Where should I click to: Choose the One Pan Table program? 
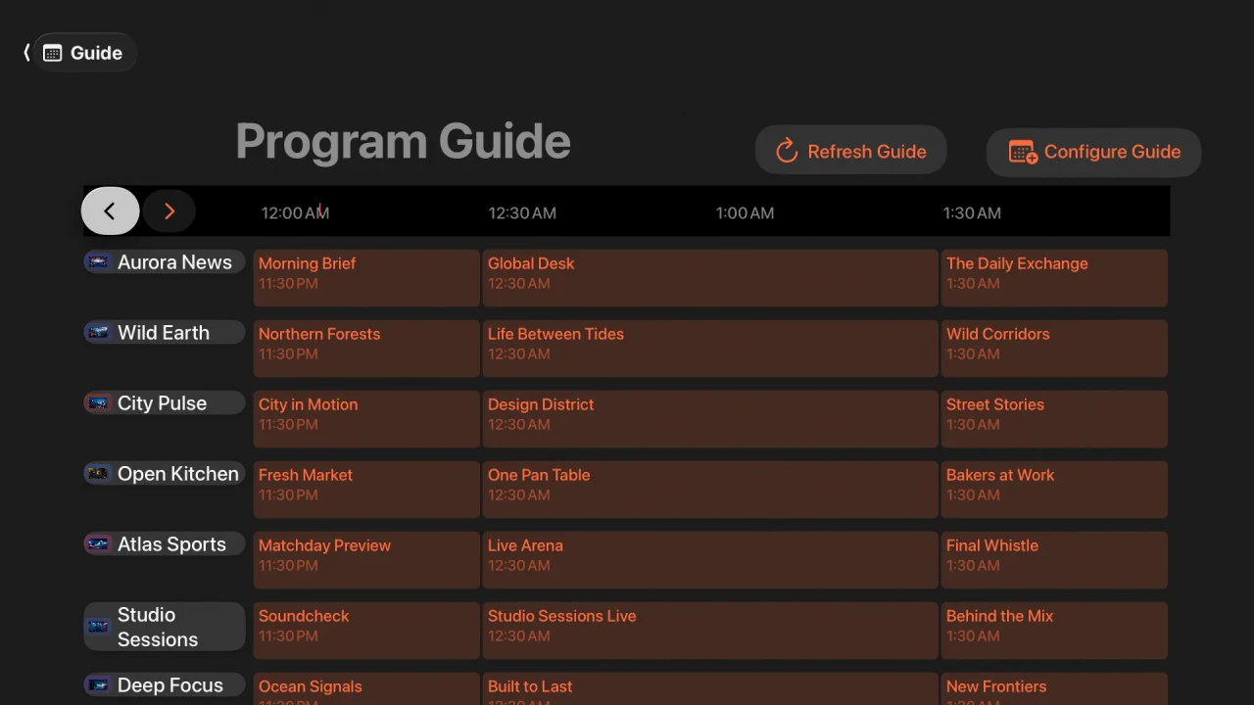710,490
